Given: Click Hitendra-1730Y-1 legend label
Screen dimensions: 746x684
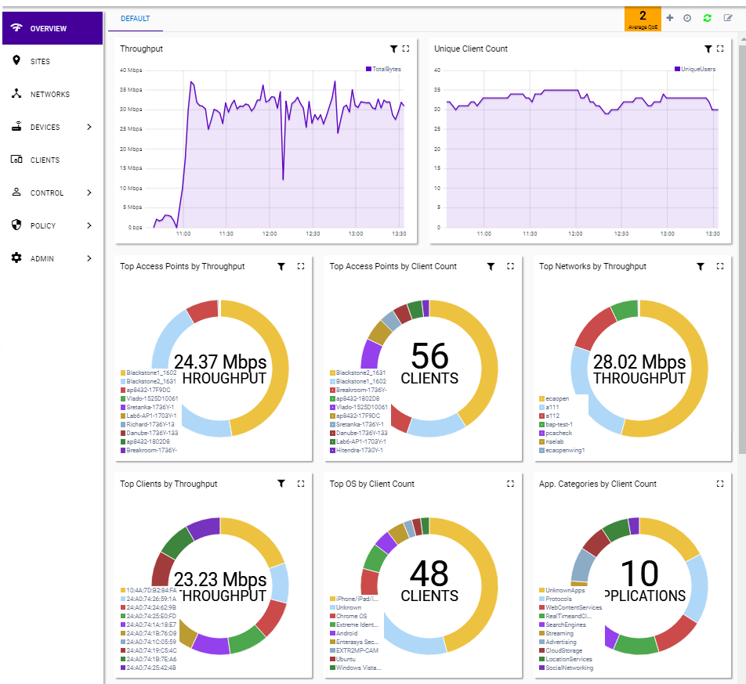Looking at the screenshot, I should pos(359,450).
